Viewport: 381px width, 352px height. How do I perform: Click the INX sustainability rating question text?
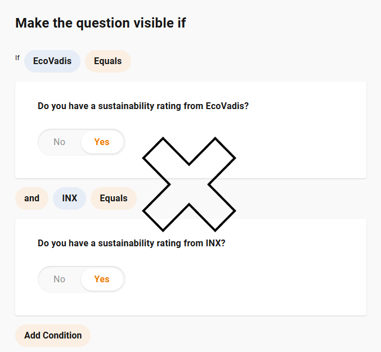click(132, 243)
